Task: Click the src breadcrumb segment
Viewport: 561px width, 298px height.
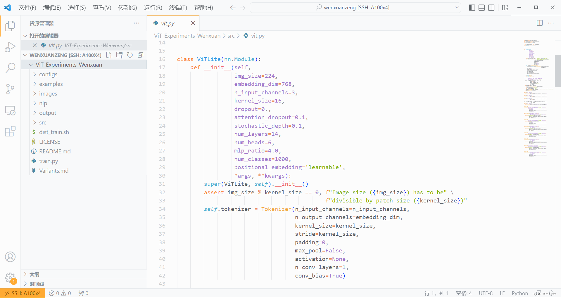Action: click(231, 36)
